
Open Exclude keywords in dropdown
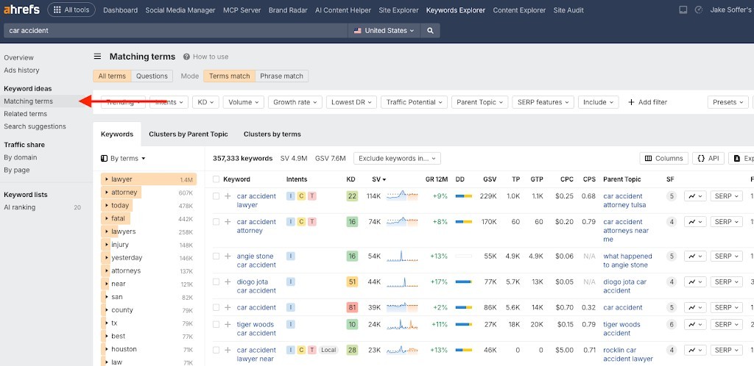(x=397, y=158)
